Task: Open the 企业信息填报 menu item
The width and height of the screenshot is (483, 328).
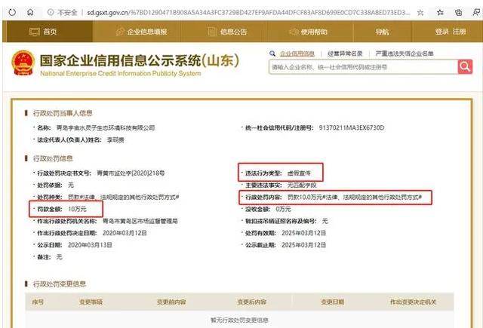Action: 142,32
